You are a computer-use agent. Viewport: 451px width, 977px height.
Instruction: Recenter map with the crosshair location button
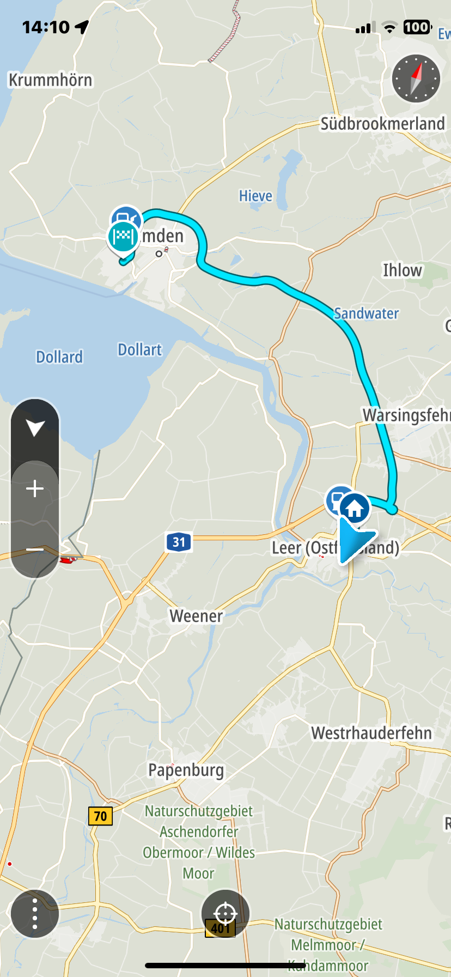(225, 913)
